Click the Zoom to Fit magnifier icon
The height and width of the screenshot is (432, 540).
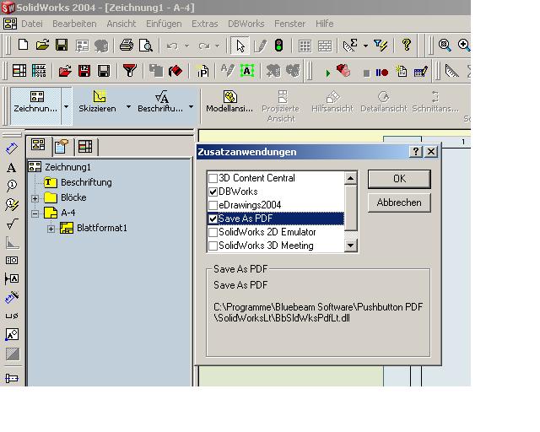pyautogui.click(x=445, y=45)
